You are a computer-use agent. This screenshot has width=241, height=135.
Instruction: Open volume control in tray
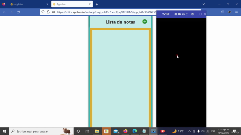[203, 131]
